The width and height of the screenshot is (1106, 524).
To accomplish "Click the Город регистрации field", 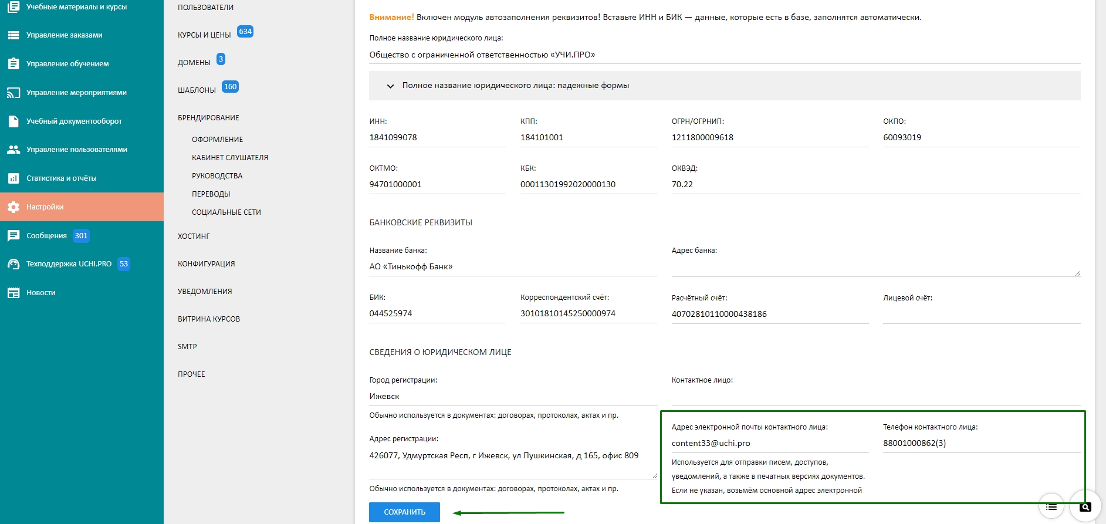I will 513,397.
